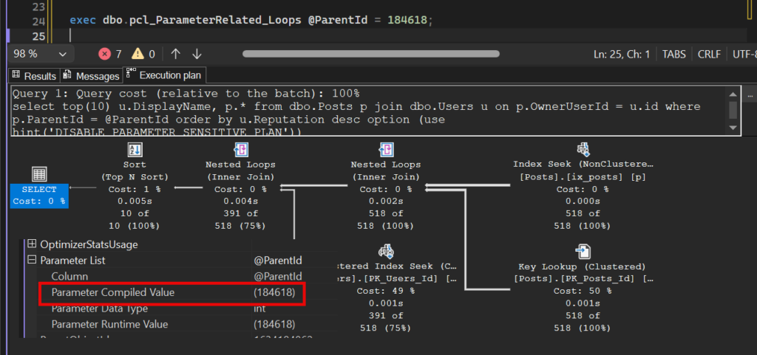
Task: Click the Clustered Index Seek PK_Users_Id icon
Action: [386, 252]
